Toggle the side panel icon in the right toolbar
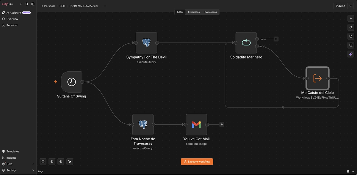Screen dimensions: 357x175 point(351,45)
